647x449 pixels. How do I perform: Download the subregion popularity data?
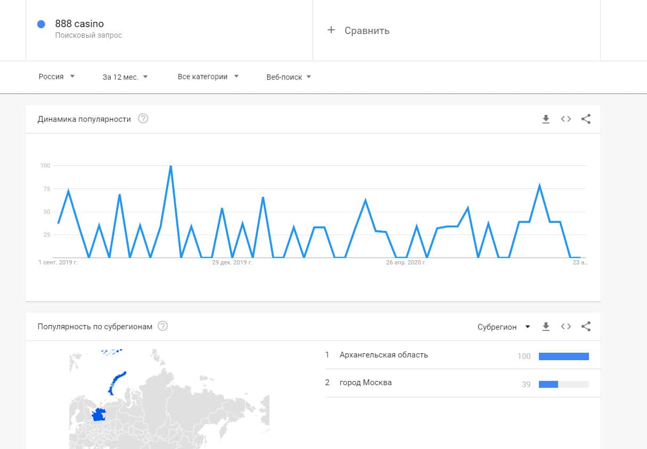point(546,327)
